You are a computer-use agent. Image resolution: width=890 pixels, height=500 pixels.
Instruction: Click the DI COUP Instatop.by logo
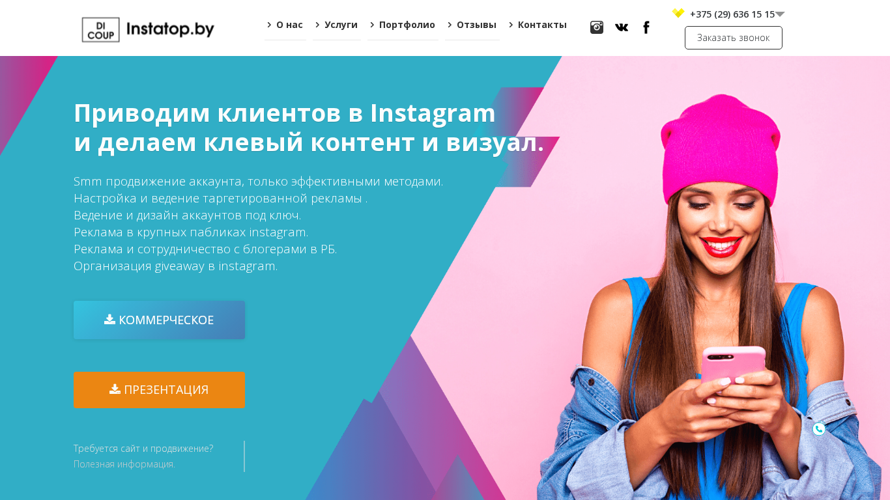click(148, 29)
